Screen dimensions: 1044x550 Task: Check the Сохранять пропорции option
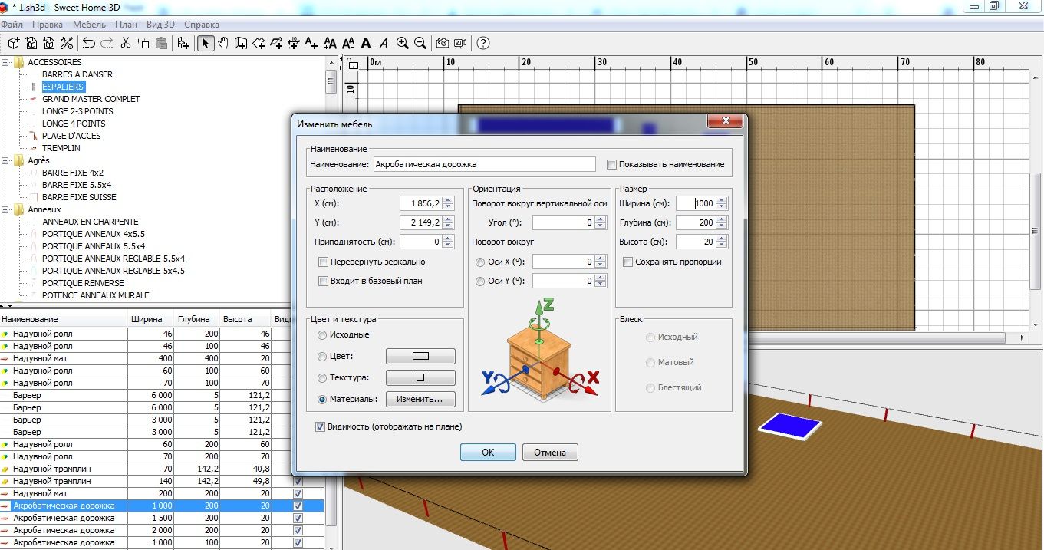pos(628,262)
